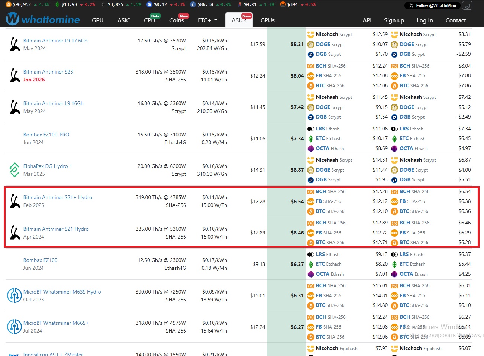
Task: Open the CPU Beta menu item
Action: pyautogui.click(x=150, y=20)
